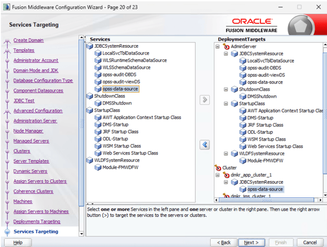Click the Services Targeting step bullet icon
The image size is (327, 247).
7,232
